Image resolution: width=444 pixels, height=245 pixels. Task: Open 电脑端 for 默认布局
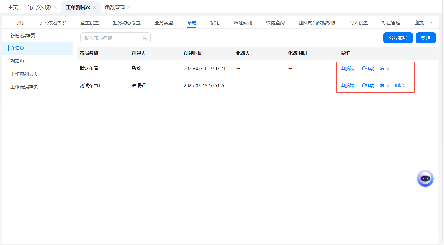347,68
